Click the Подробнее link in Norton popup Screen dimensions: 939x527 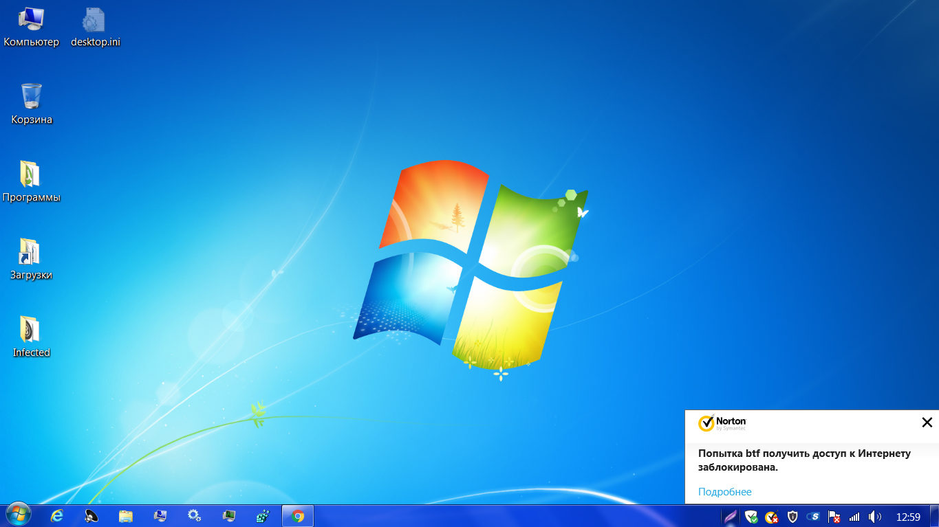pos(725,492)
